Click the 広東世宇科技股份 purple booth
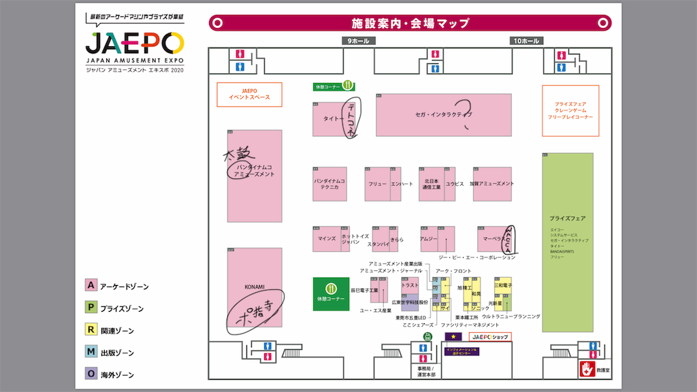 pyautogui.click(x=410, y=302)
